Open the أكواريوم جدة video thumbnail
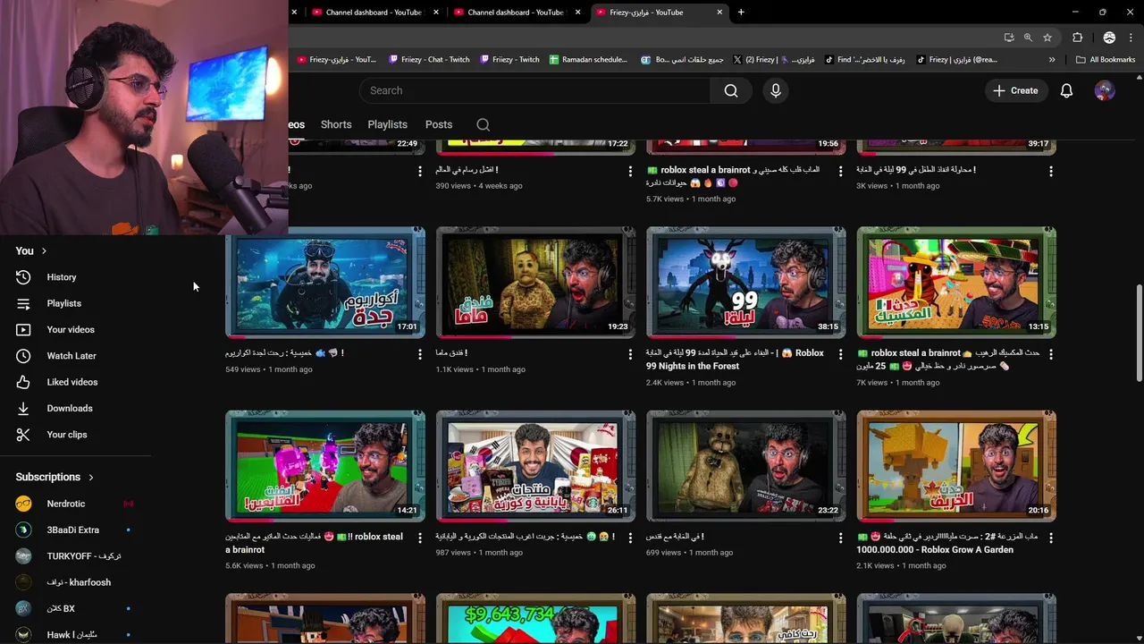 [325, 283]
